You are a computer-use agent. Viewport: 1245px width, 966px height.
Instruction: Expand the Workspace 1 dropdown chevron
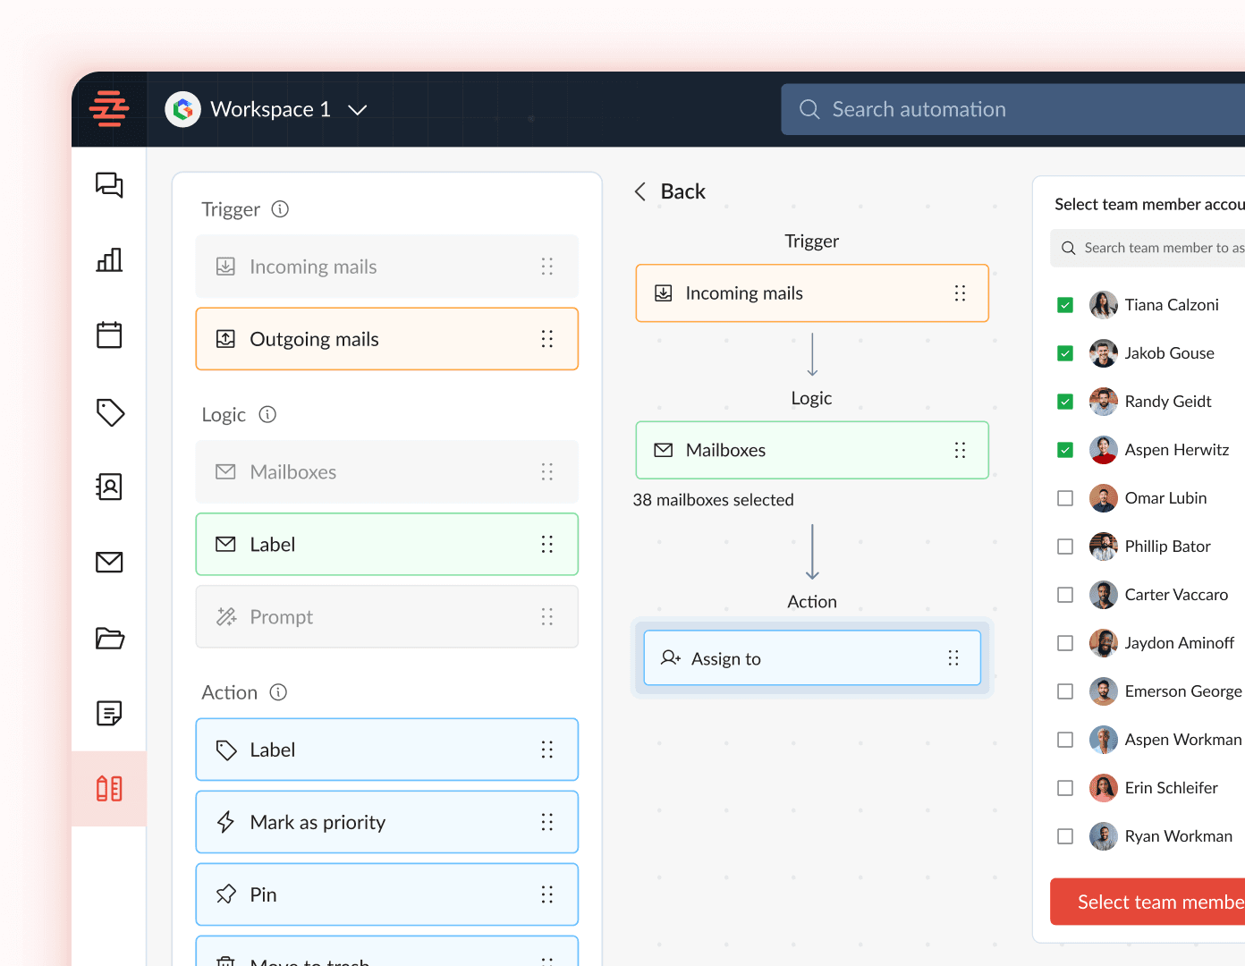[x=358, y=110]
